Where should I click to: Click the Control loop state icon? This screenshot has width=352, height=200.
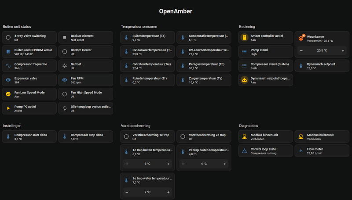245,151
